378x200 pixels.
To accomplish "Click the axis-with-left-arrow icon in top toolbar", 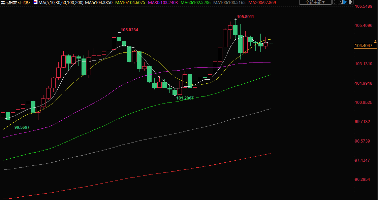I will click(x=340, y=2).
